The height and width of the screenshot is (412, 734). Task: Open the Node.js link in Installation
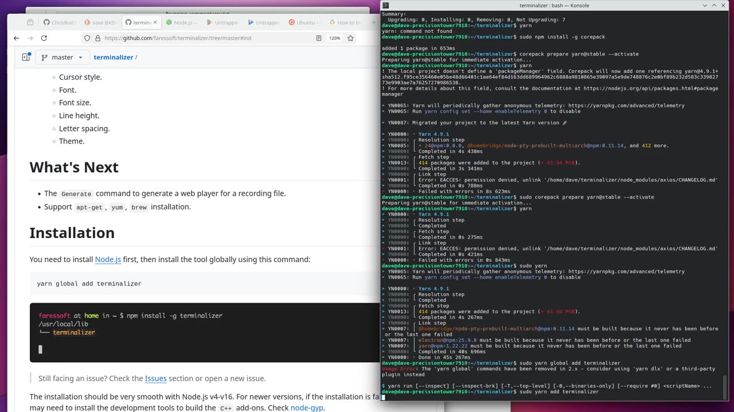coord(108,259)
